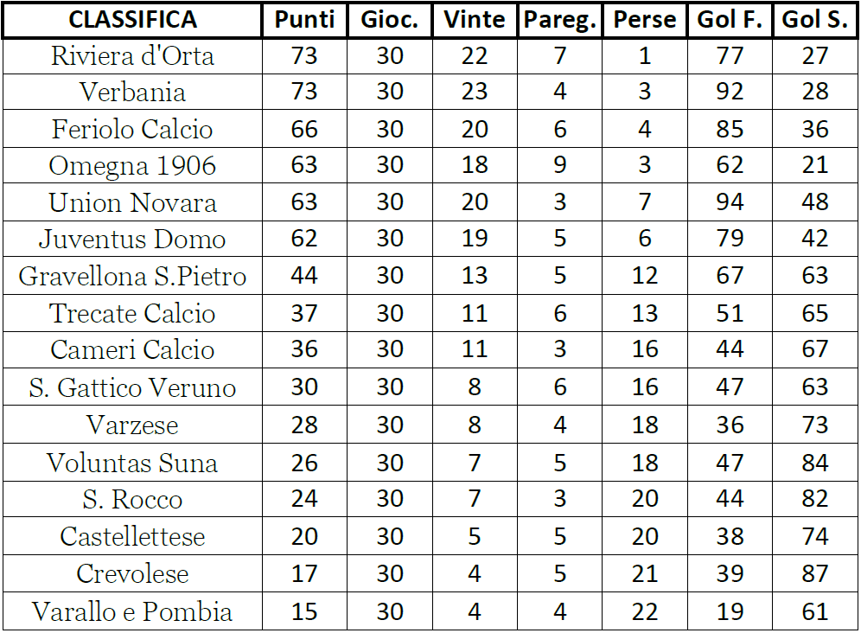Click the Pareg. column header
861x633 pixels.
(559, 21)
